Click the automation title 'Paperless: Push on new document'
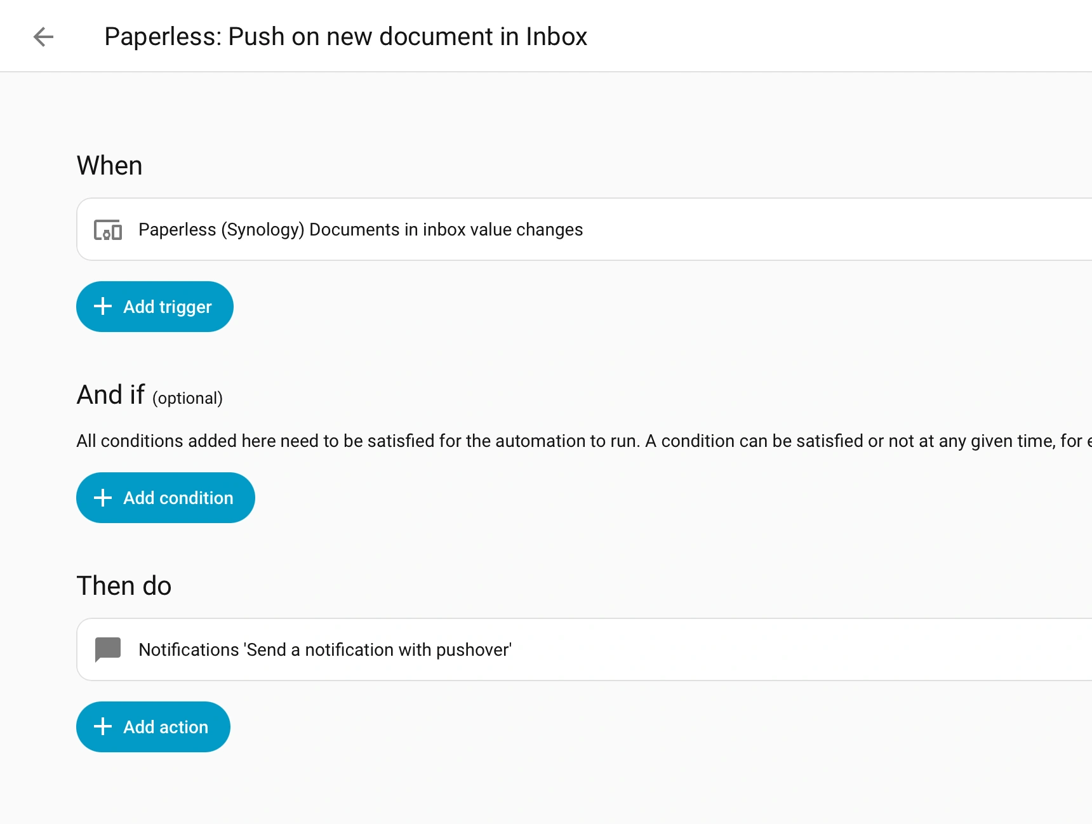1092x824 pixels. point(345,37)
